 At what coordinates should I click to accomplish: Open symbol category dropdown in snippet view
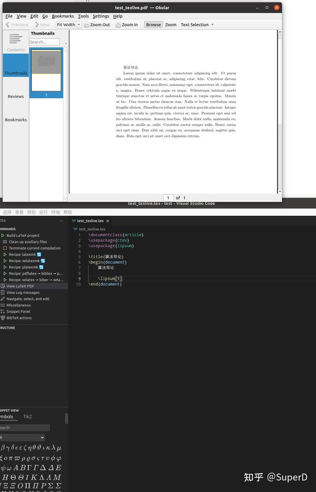tap(22, 437)
